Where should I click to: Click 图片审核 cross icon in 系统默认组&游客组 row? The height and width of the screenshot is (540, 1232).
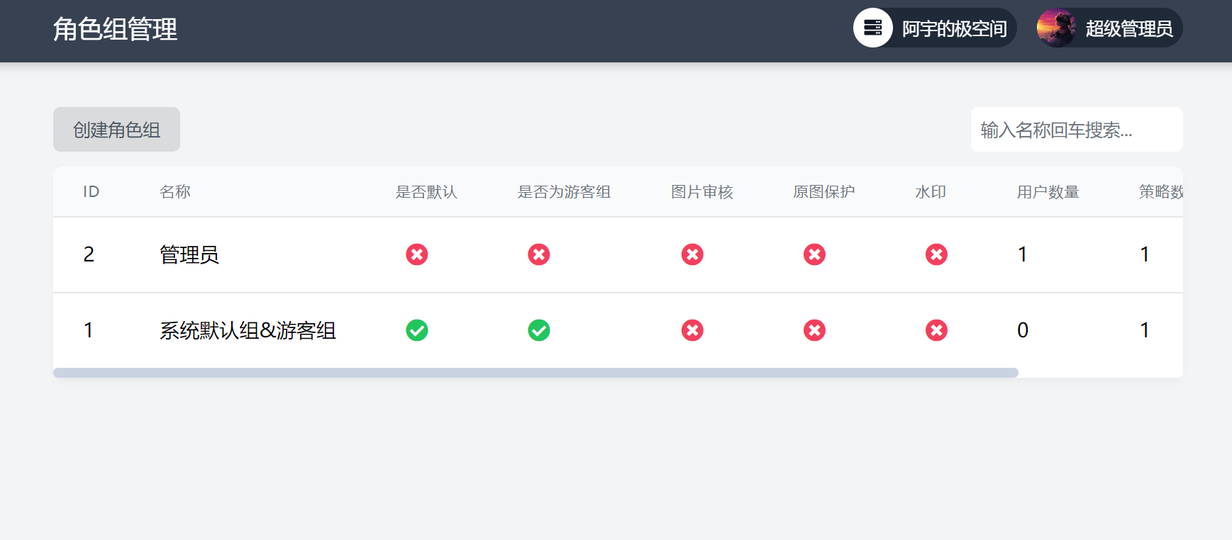click(692, 330)
